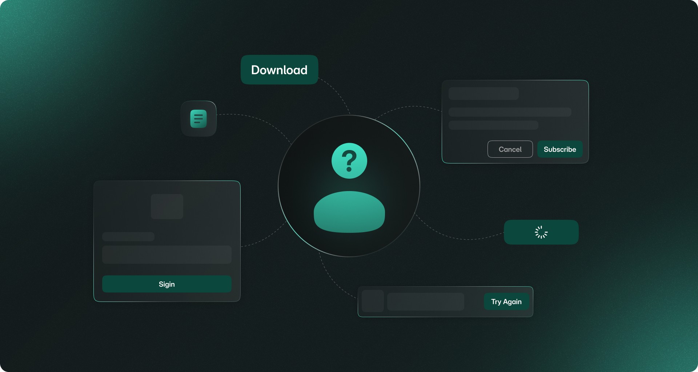Screen dimensions: 698x372
Task: Click the second description line in subscribe dialog
Action: click(x=493, y=125)
